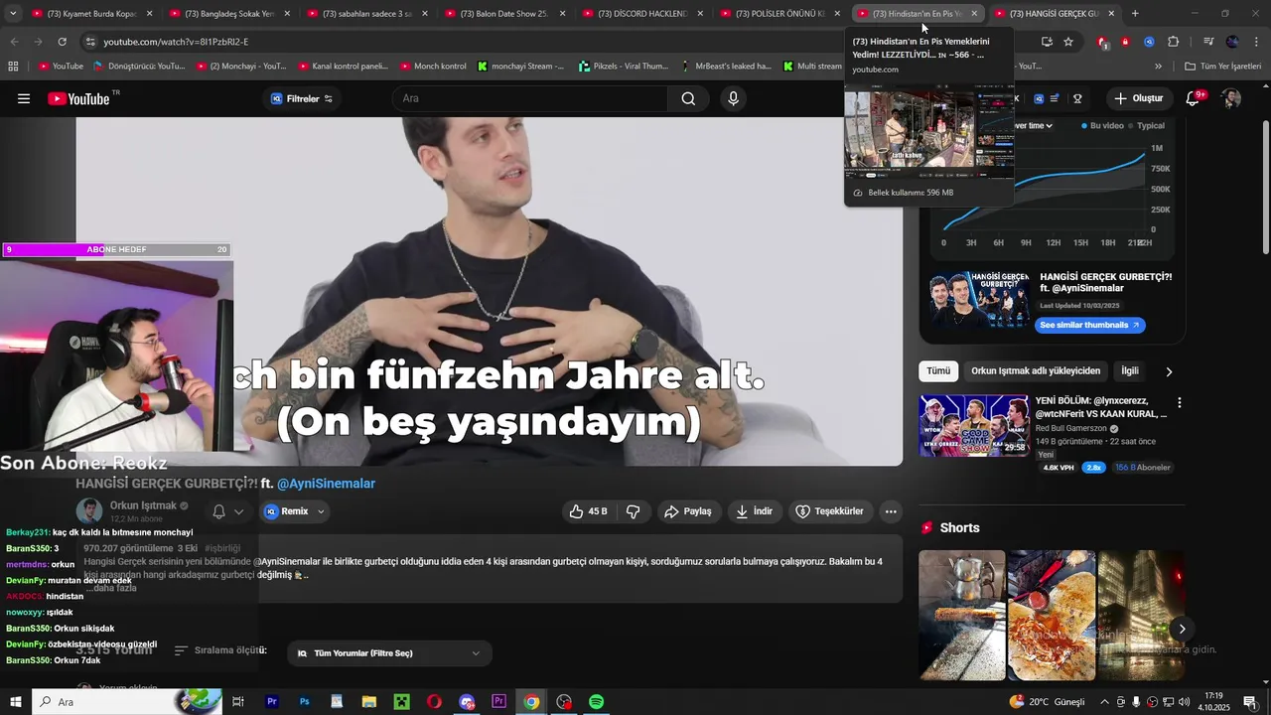
Task: Open Opera browser from the taskbar
Action: click(x=434, y=702)
